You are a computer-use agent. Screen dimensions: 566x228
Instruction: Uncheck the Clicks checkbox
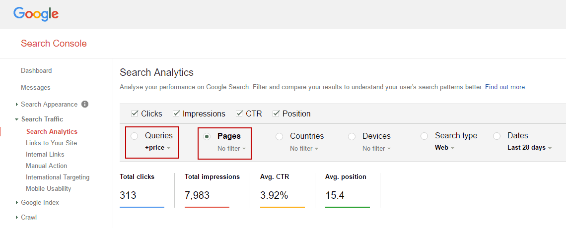point(135,114)
